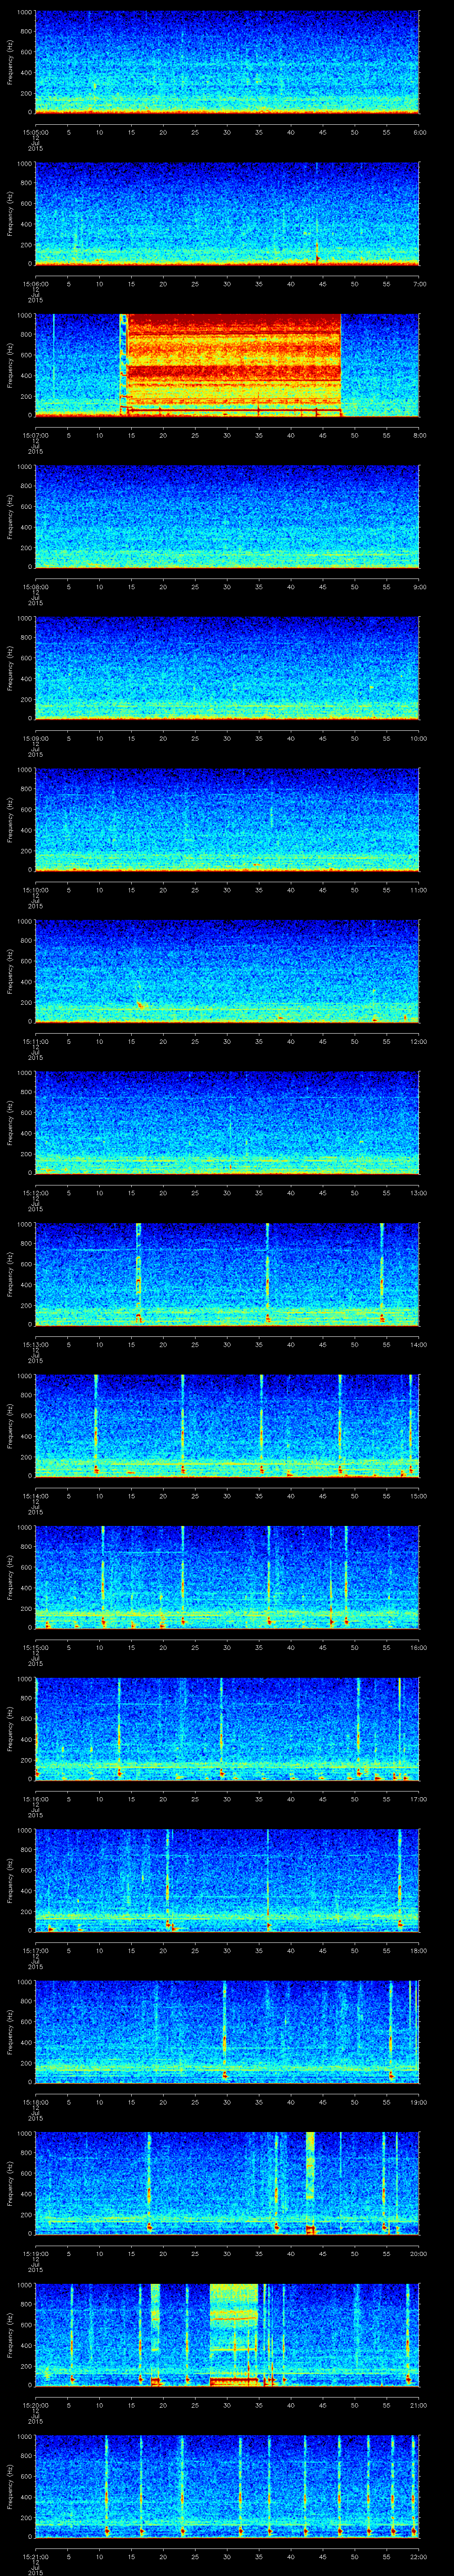This screenshot has width=454, height=2576.
Task: Click the '15:05:00' time axis label
Action: (35, 131)
